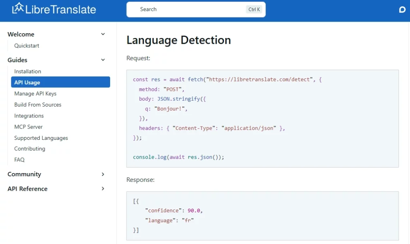Click the Response: label
The image size is (410, 244).
coord(141,179)
